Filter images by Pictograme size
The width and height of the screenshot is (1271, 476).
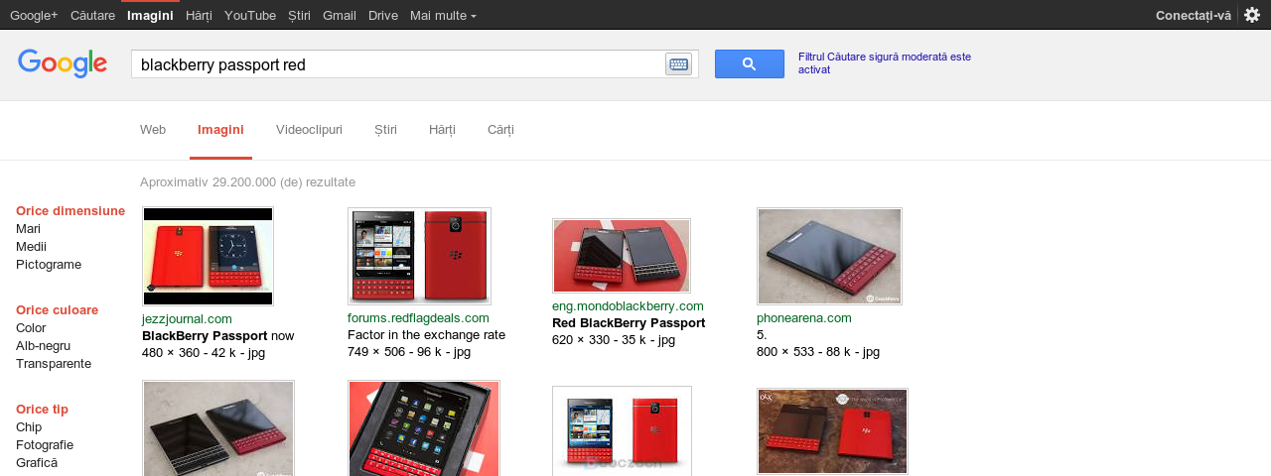[49, 264]
